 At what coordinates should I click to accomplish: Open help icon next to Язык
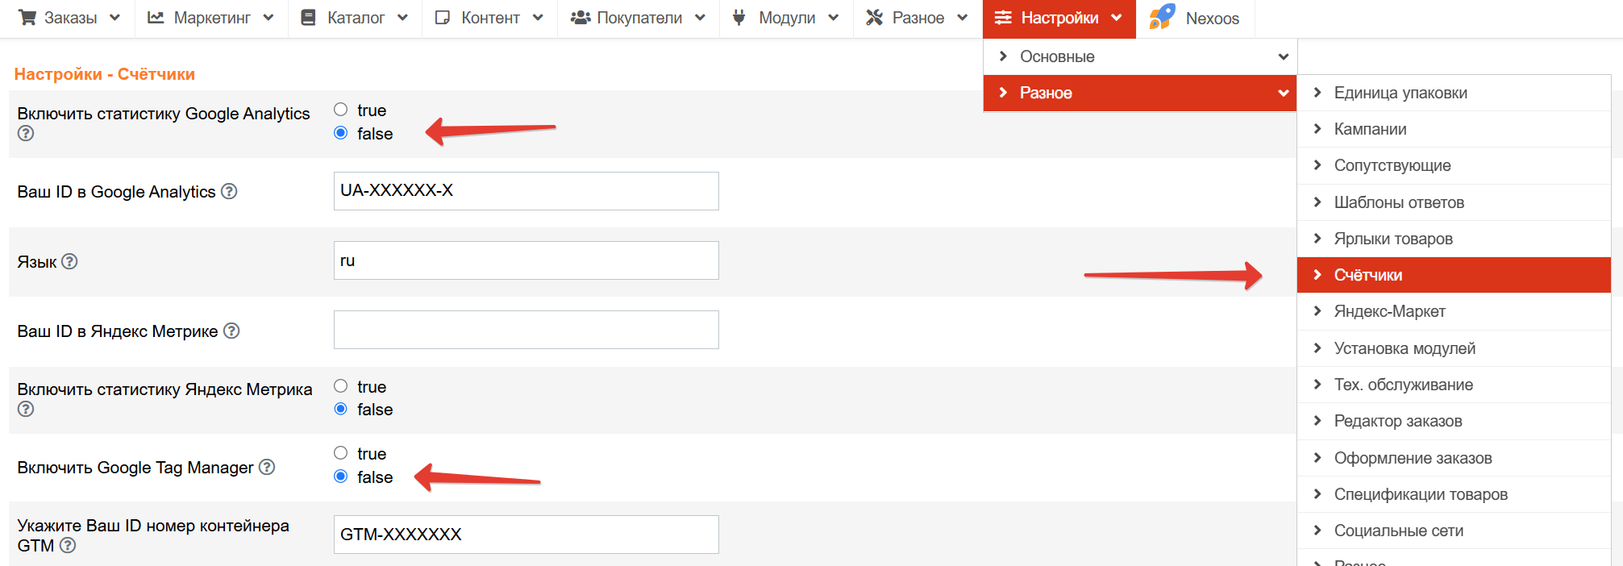coord(70,261)
